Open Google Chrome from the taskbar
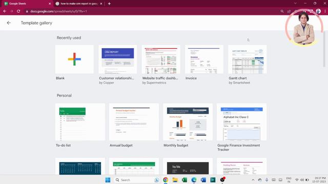This screenshot has width=328, height=184. [x=166, y=180]
